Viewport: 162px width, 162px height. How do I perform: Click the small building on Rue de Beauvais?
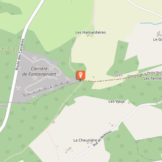coord(113,125)
